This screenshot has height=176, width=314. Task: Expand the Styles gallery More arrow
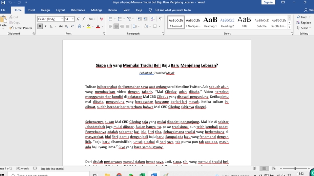coord(289,27)
